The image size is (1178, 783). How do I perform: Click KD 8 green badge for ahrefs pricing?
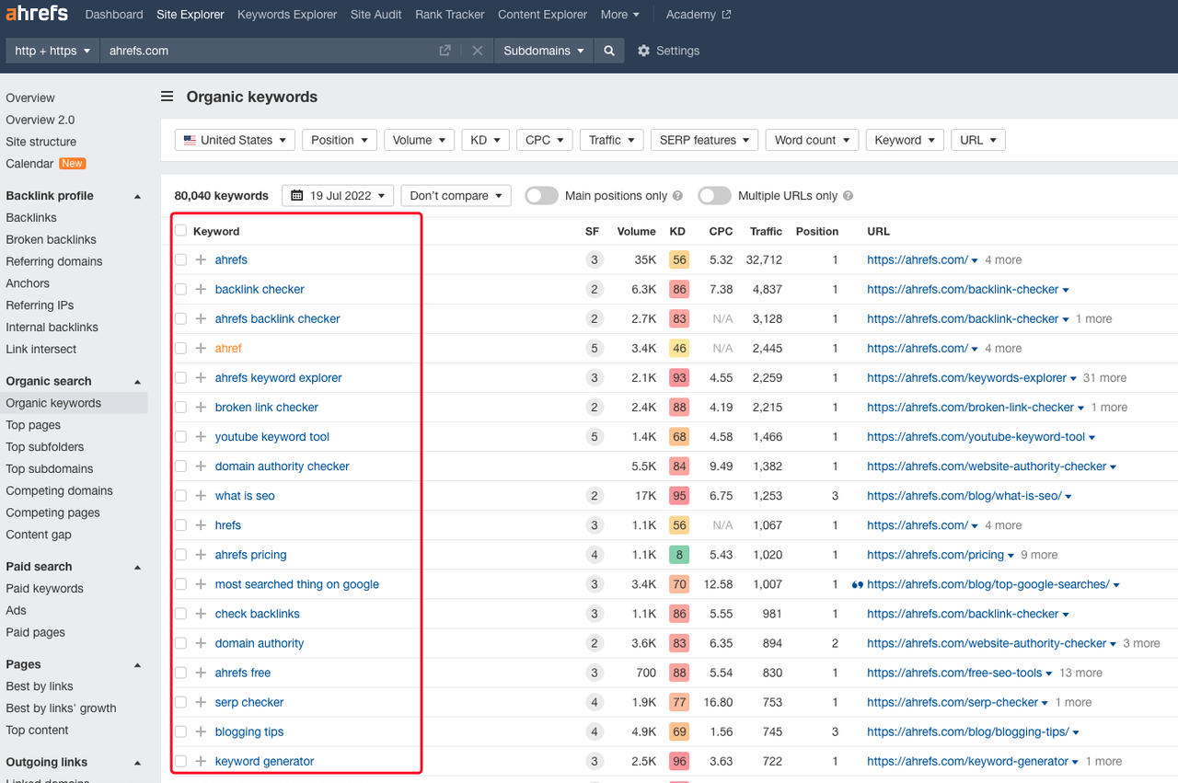point(679,555)
